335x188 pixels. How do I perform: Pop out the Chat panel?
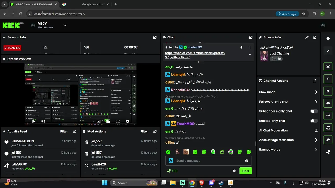tap(251, 37)
